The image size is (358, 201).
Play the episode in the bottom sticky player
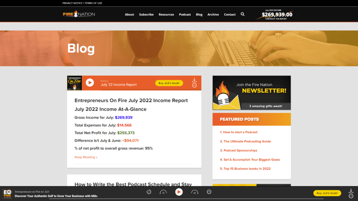[179, 192]
